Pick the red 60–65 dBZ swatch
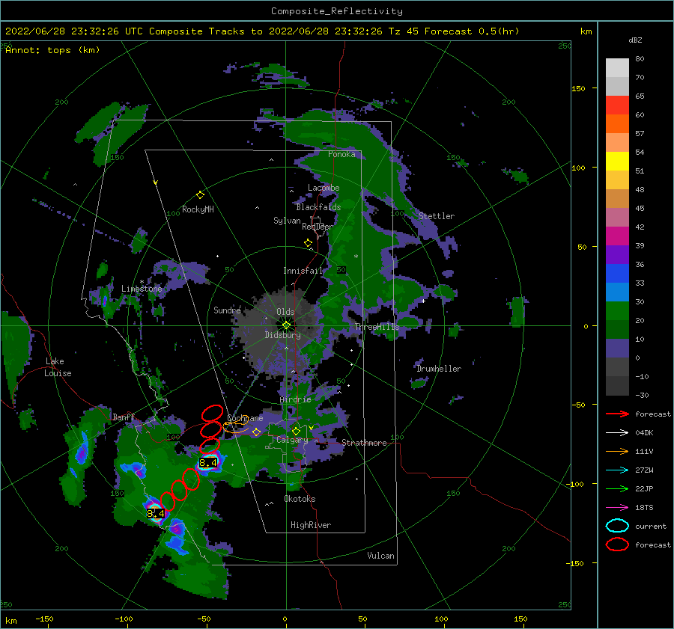Screen dimensions: 674x629 tap(617, 105)
